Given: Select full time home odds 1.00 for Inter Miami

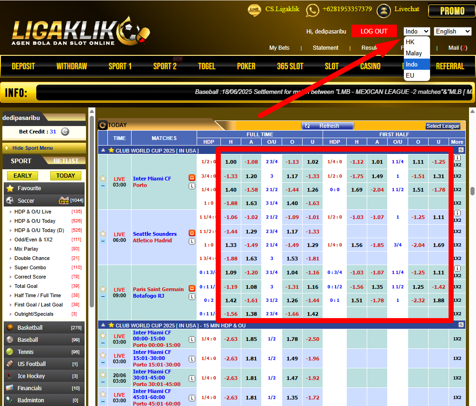Looking at the screenshot, I should (231, 162).
